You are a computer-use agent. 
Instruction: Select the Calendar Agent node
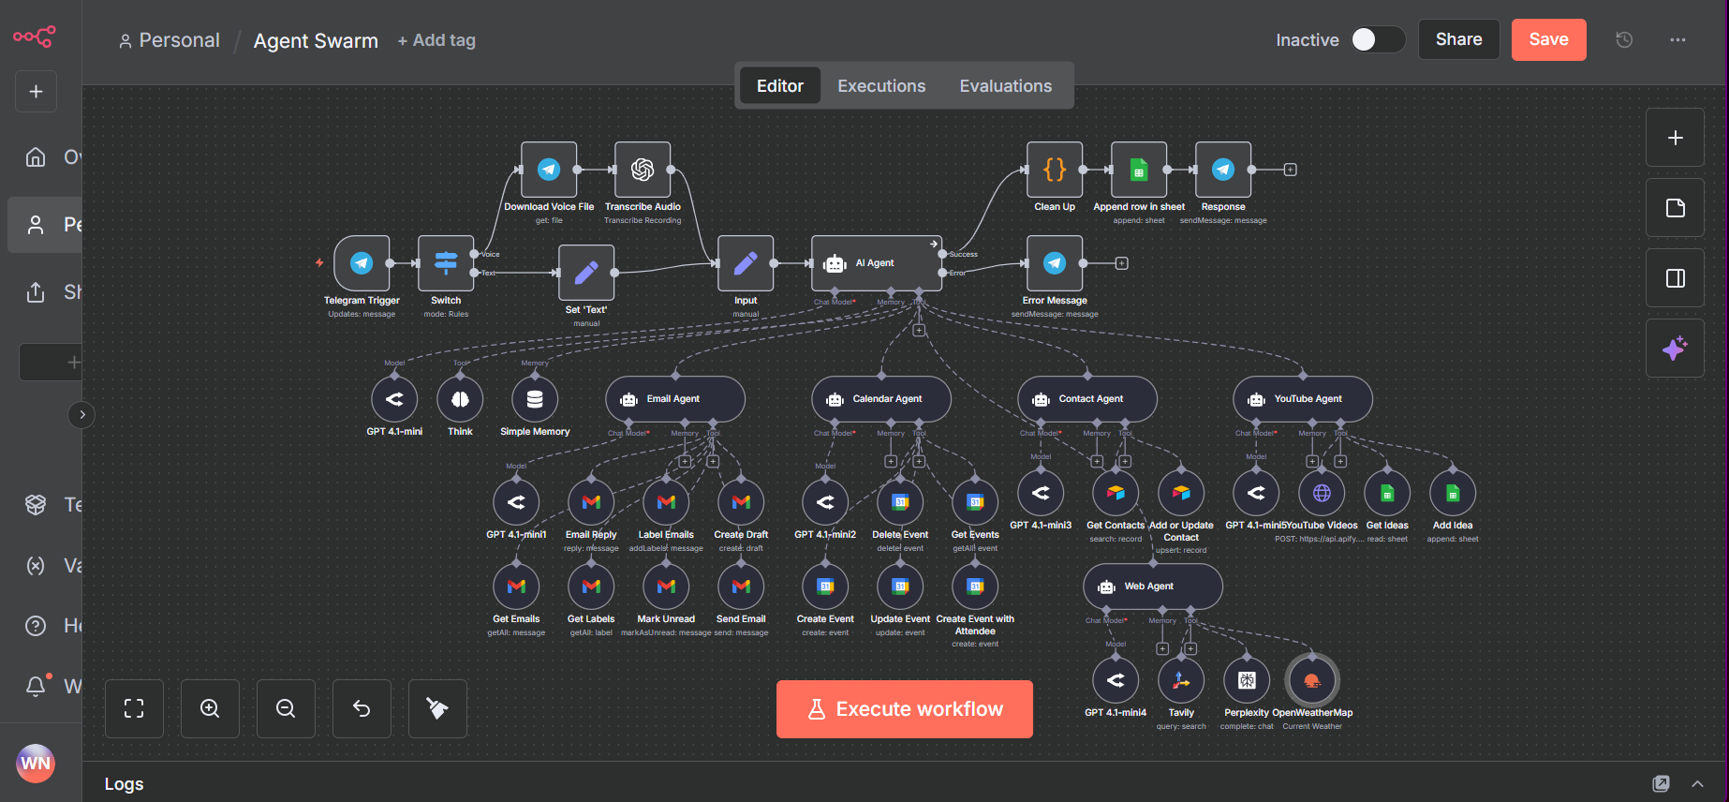pyautogui.click(x=881, y=399)
